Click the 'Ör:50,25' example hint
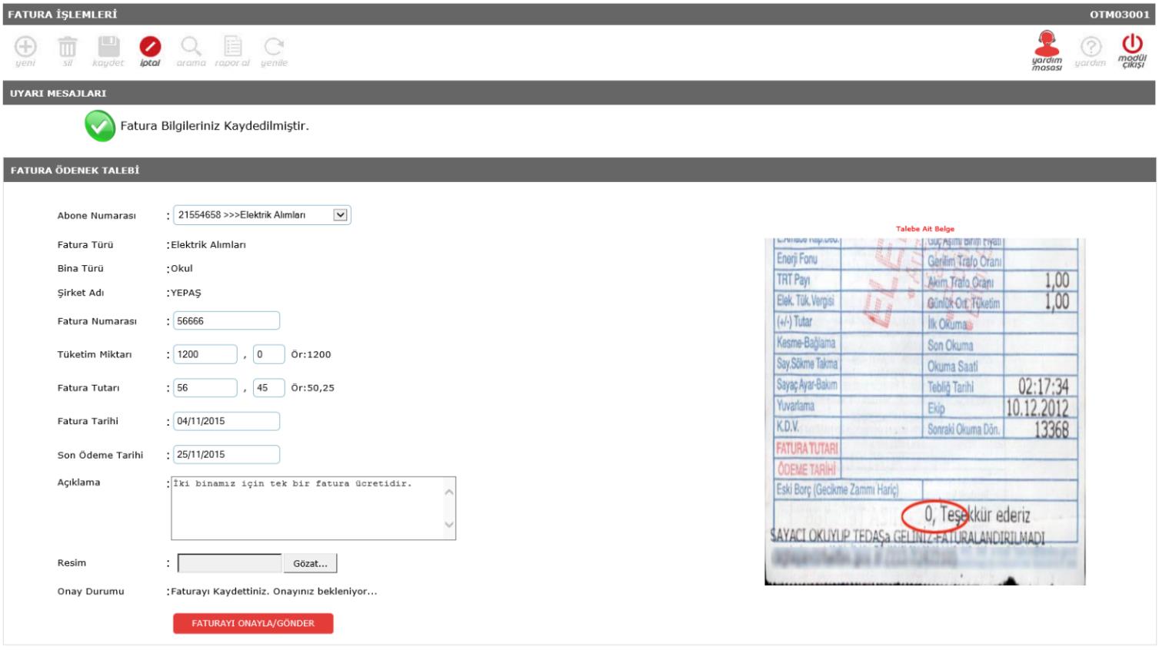The width and height of the screenshot is (1159, 650). (x=312, y=388)
